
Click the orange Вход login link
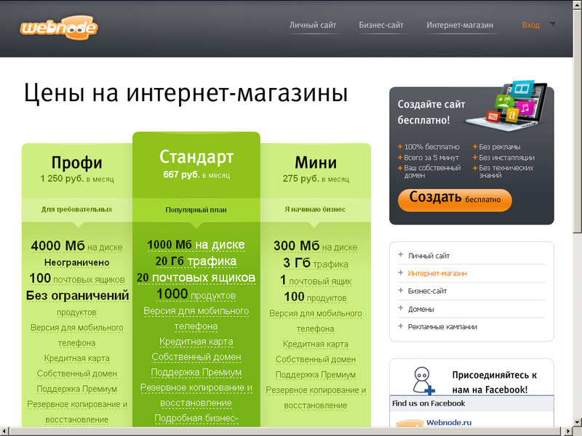[x=531, y=25]
